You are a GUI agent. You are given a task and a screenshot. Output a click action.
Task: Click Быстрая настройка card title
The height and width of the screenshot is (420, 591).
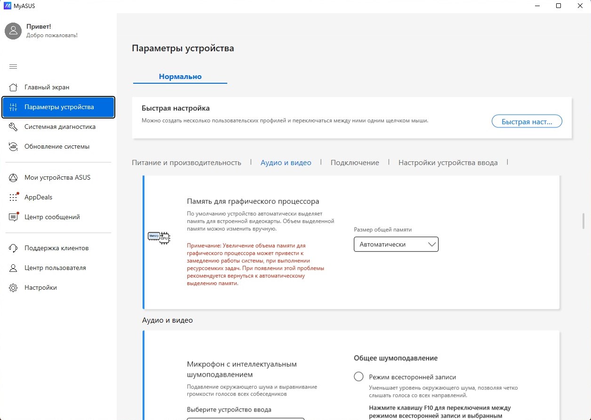click(x=176, y=108)
